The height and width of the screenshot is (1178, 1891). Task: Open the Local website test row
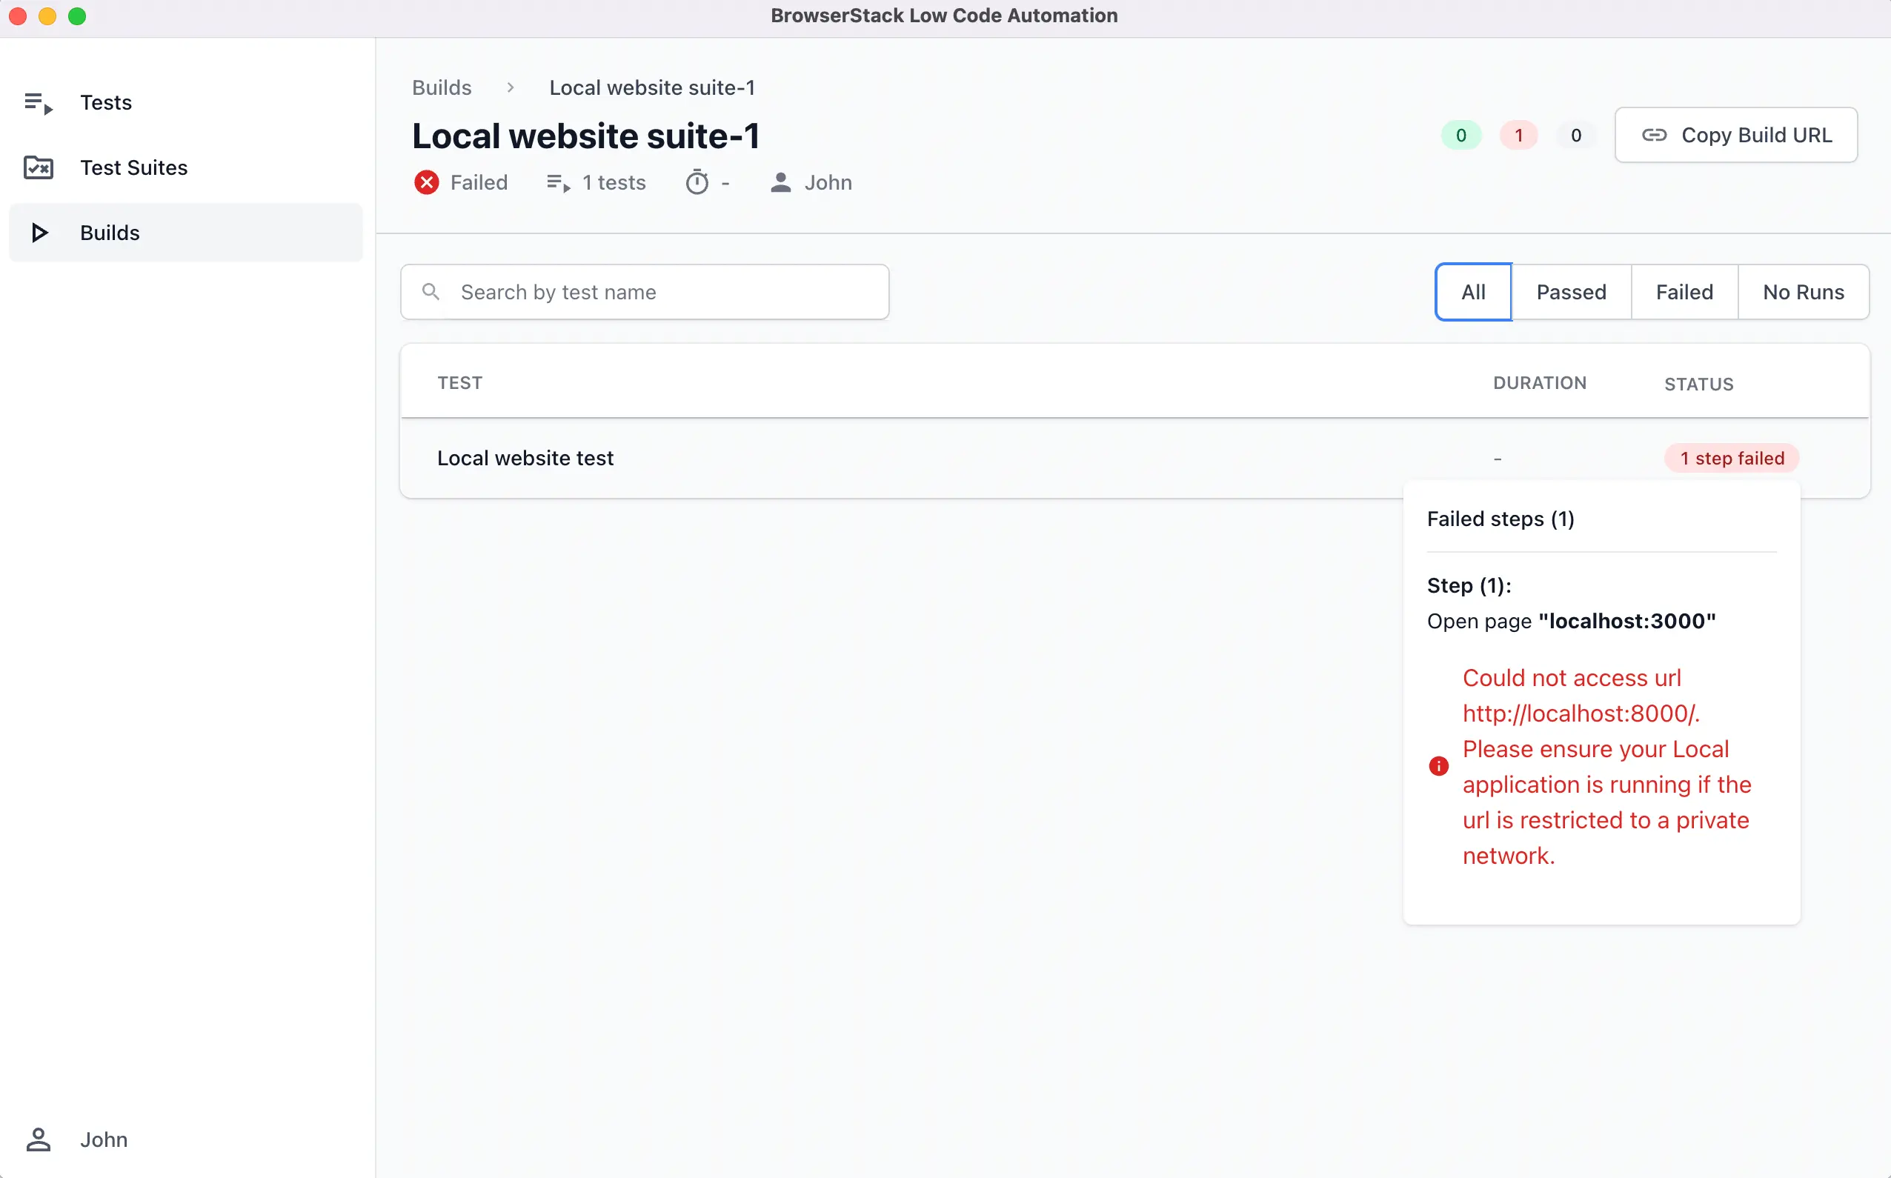click(x=525, y=458)
